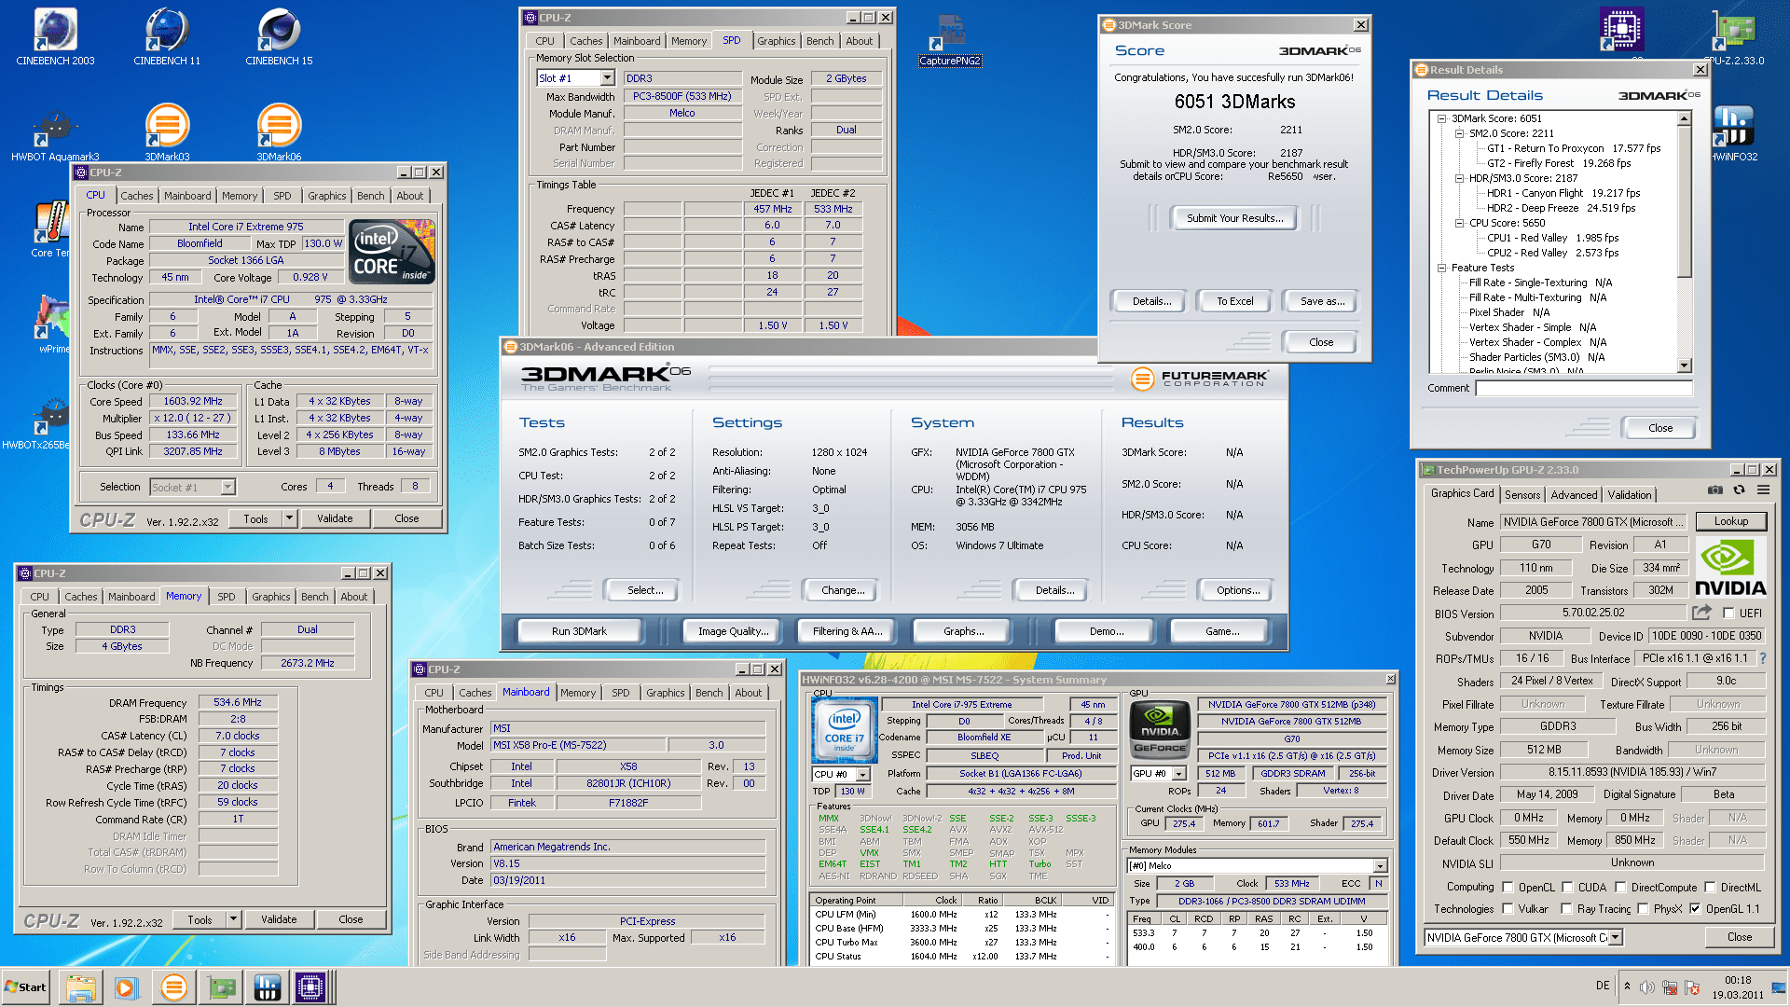The width and height of the screenshot is (1790, 1007).
Task: Open the HWiNFO32 desktop icon
Action: pos(1734,132)
